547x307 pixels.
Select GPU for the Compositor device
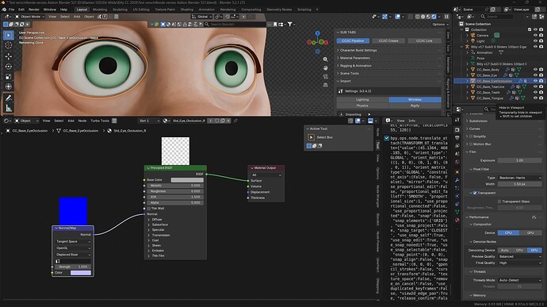click(530, 232)
